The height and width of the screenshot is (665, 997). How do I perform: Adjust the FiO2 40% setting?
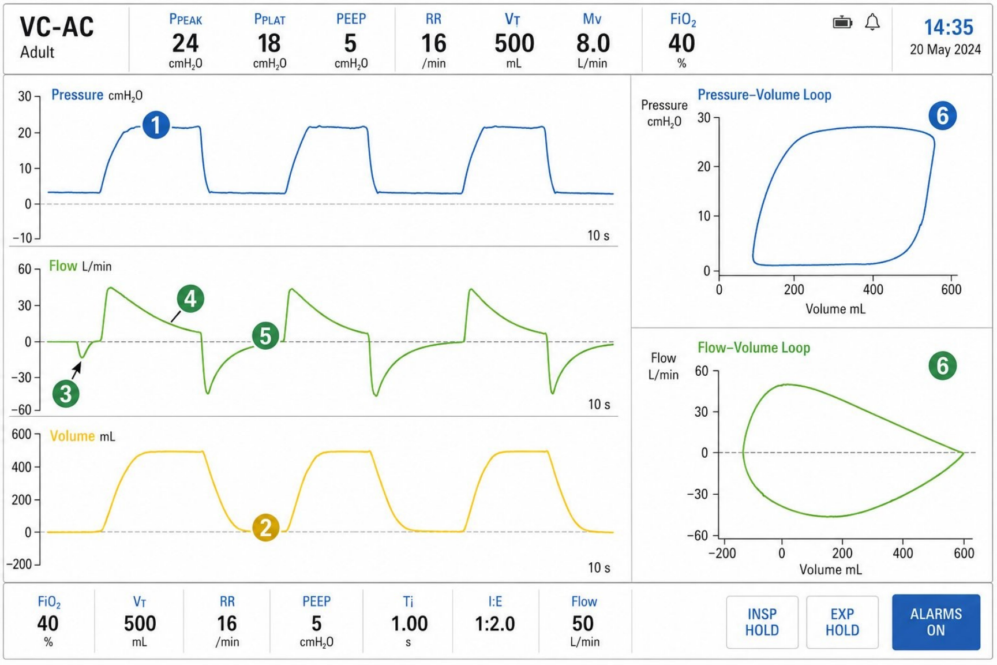[x=48, y=621]
